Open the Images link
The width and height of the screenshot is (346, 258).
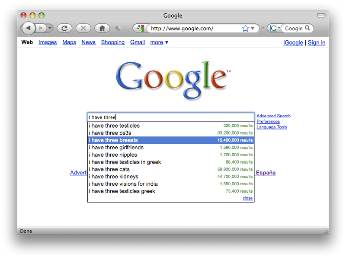tap(48, 42)
